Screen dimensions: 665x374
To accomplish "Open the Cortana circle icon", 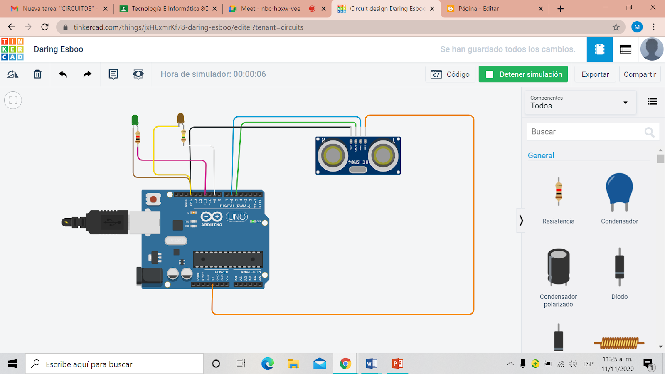I will (x=216, y=364).
